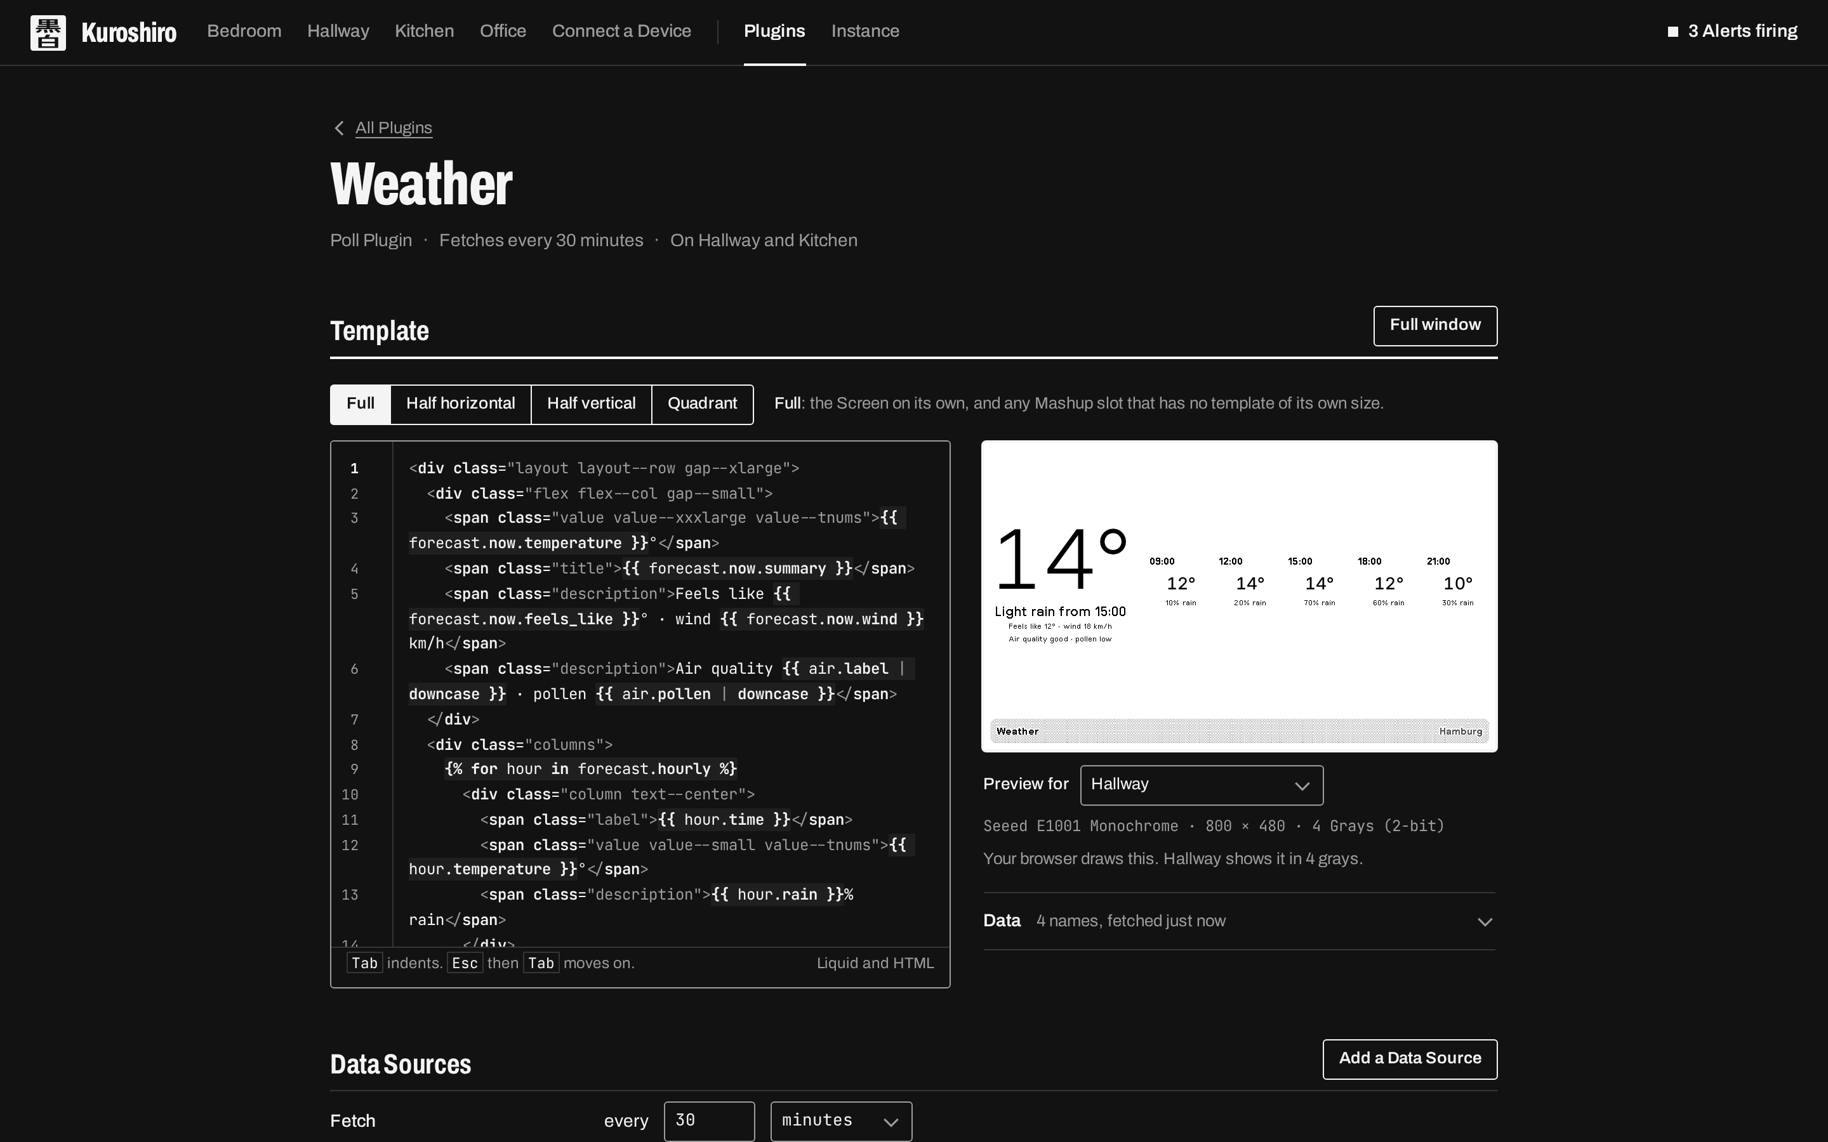Screen dimensions: 1828x1142
Task: Click the hour.time label code line
Action: point(666,820)
